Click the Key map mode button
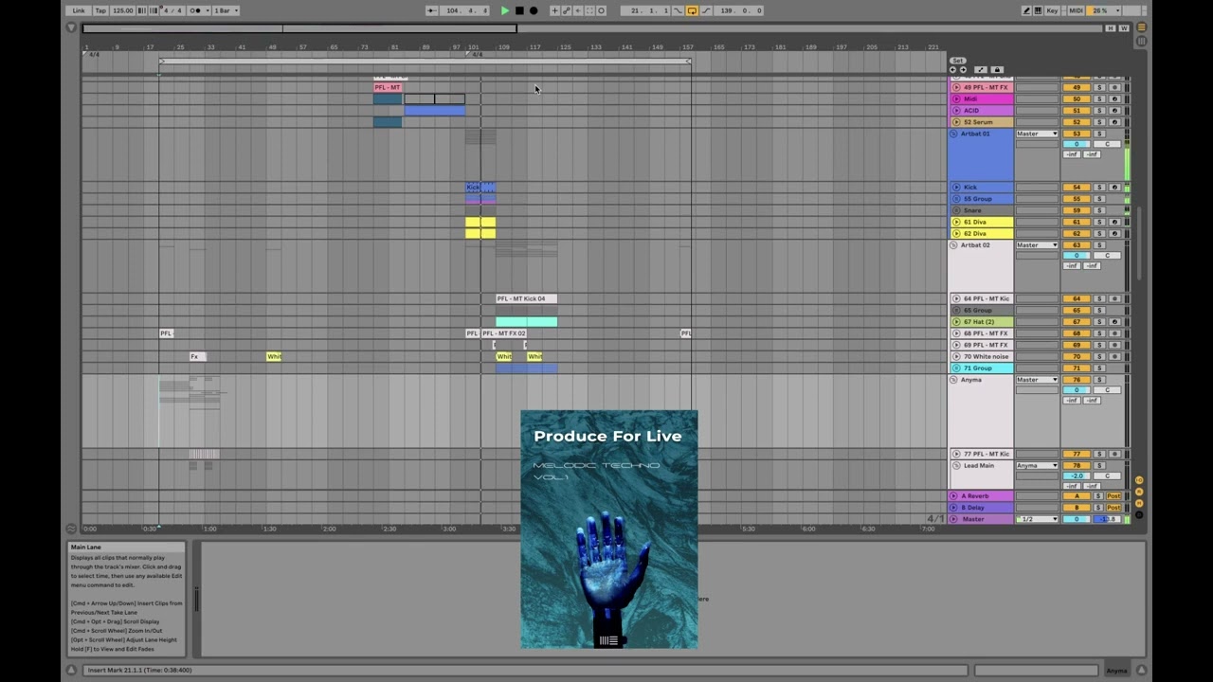 (1053, 10)
